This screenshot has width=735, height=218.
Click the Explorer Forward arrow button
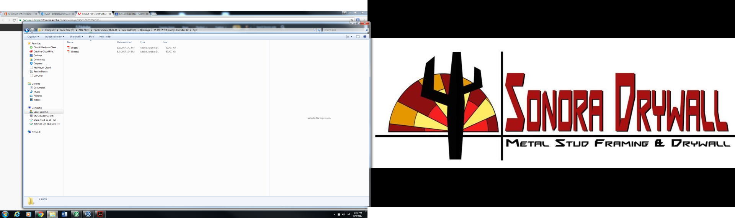[x=32, y=30]
